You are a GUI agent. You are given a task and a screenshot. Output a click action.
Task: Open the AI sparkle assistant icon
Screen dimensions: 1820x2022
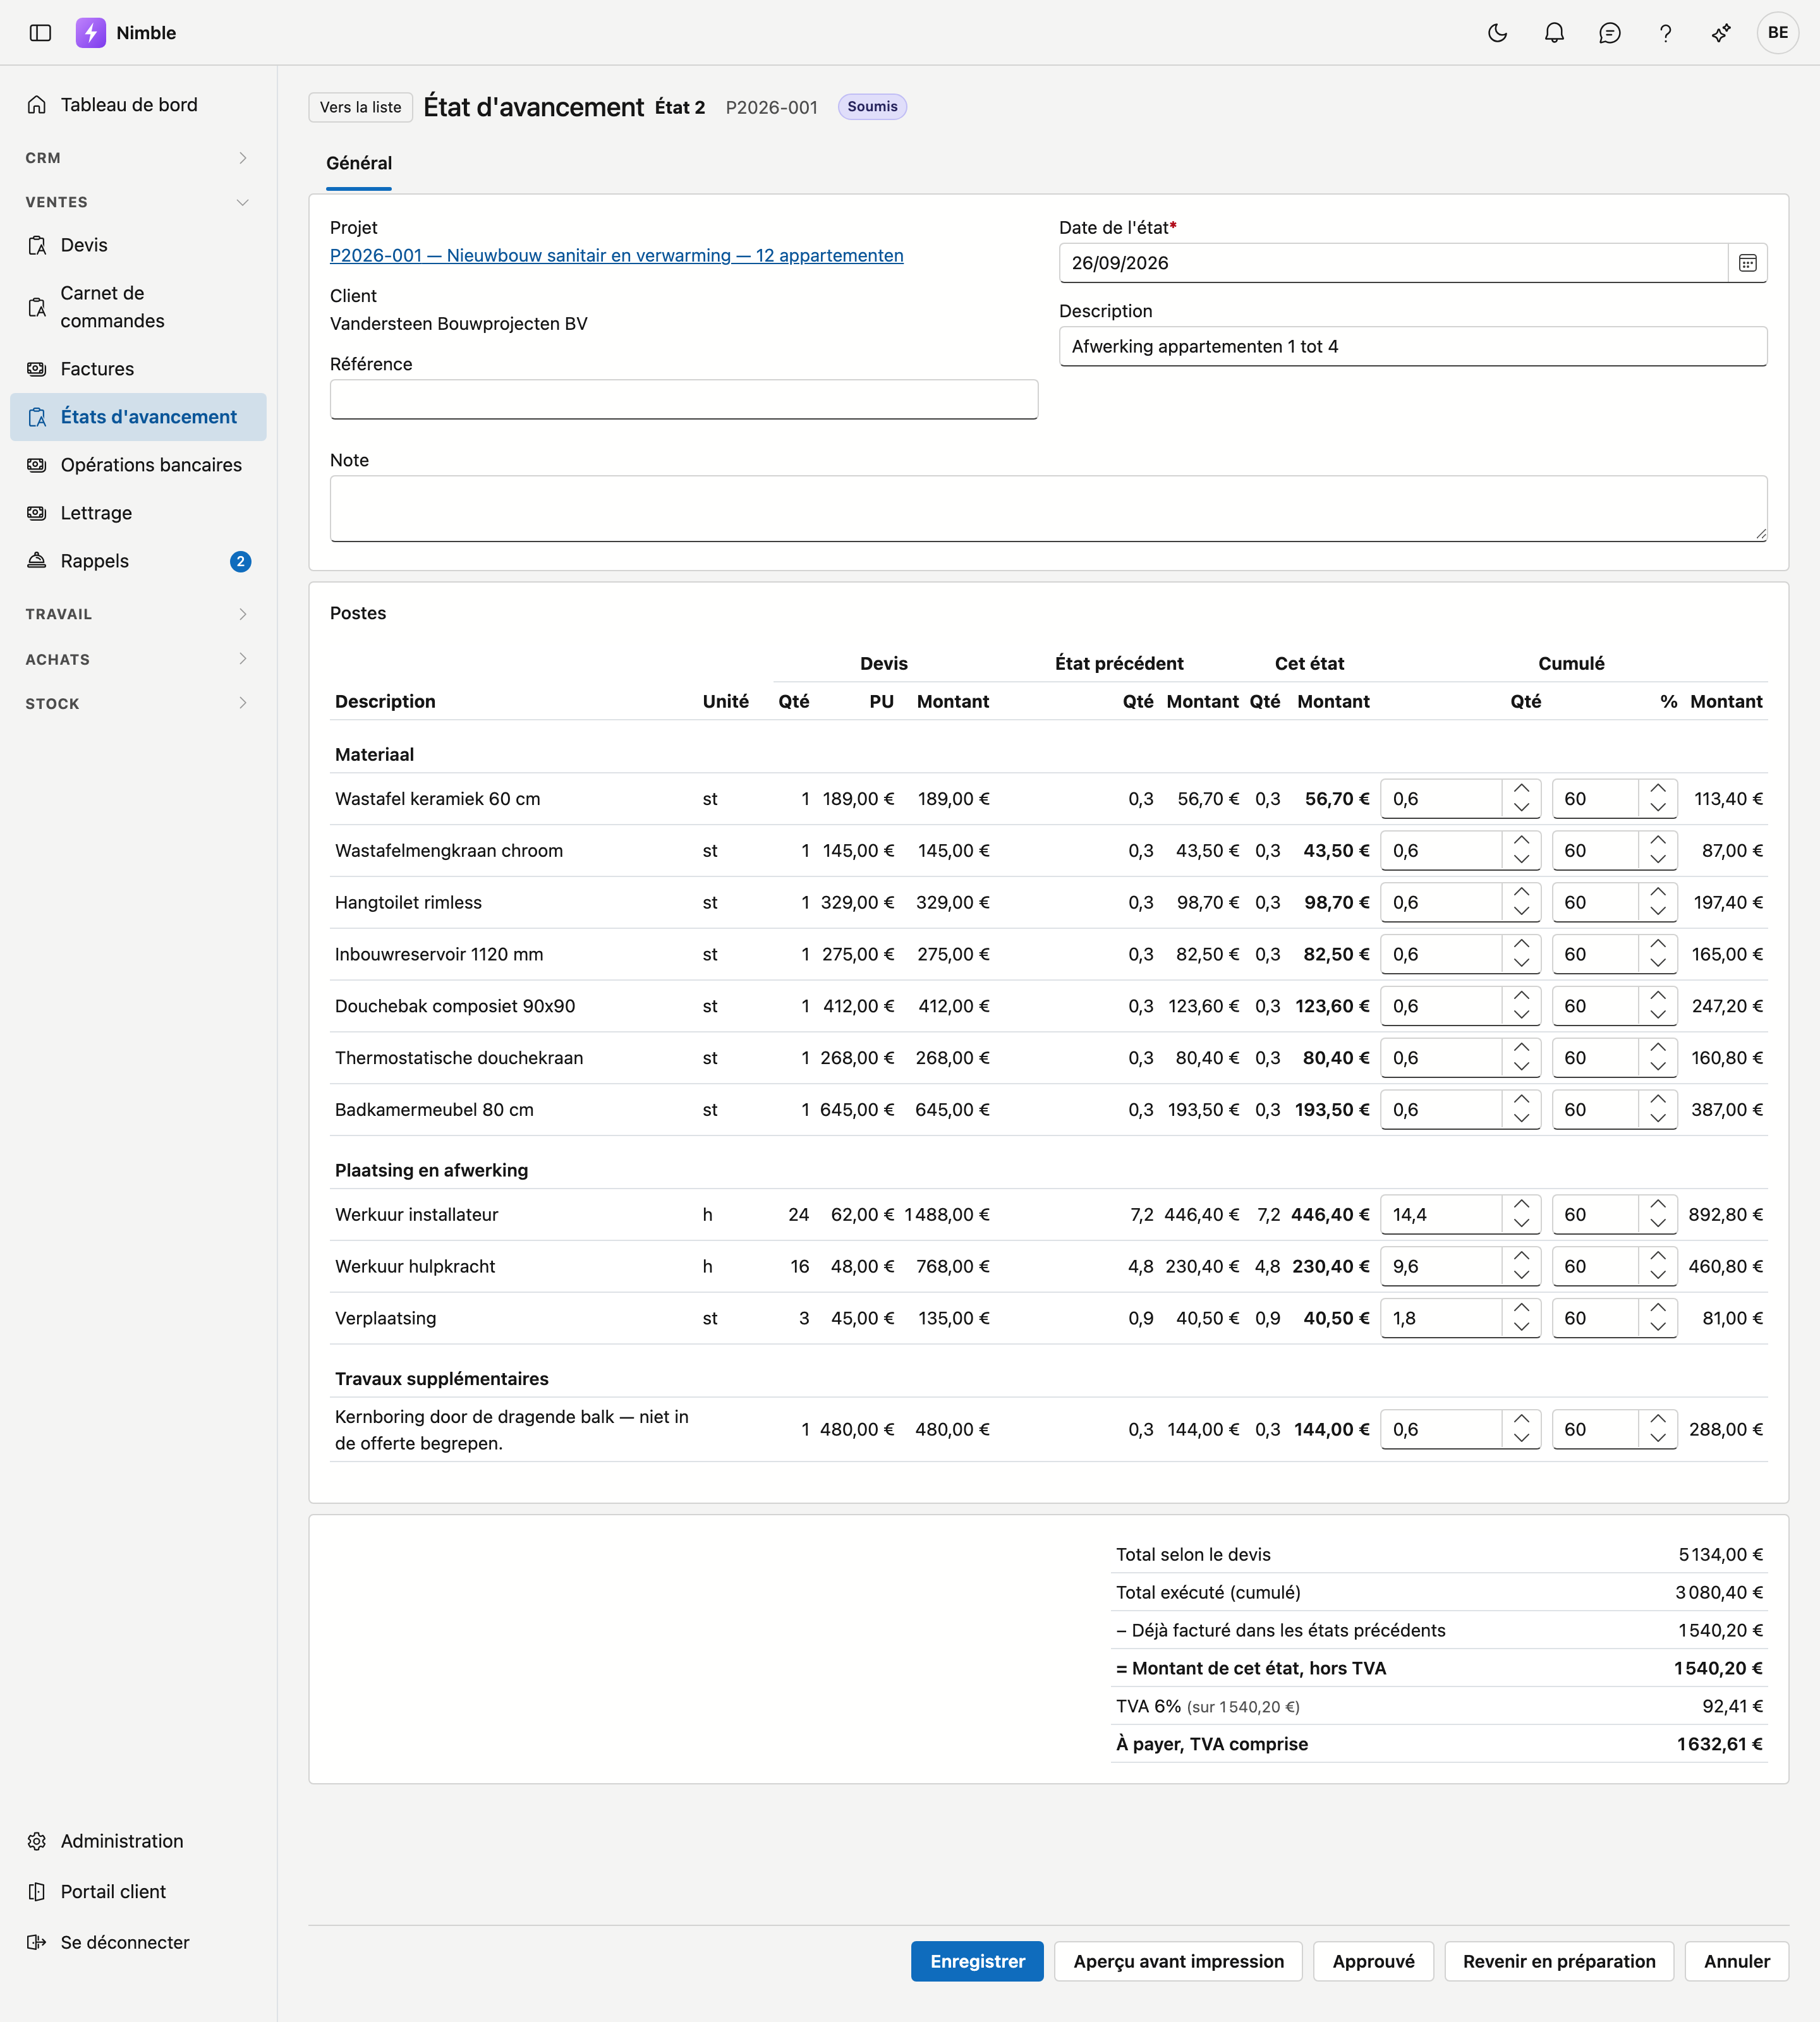tap(1721, 33)
